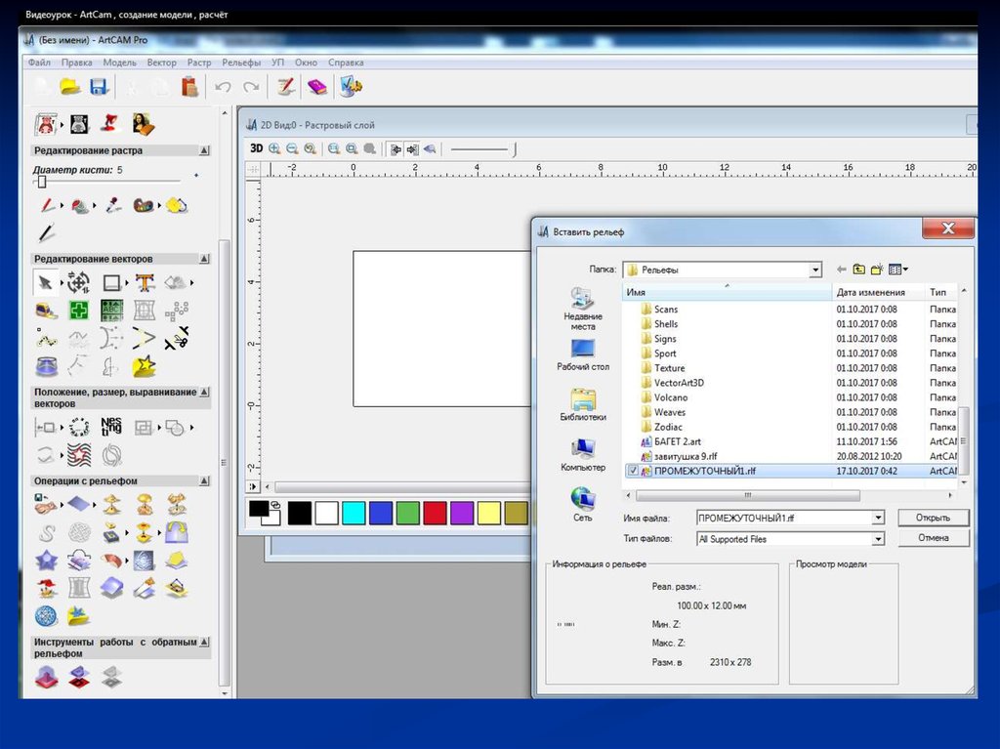Open the Вектор menu

coord(161,62)
